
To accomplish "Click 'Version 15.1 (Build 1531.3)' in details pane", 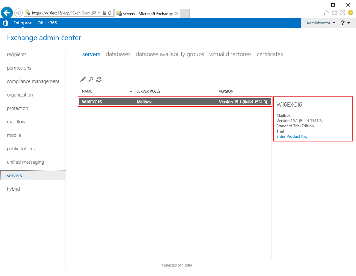I will coord(299,121).
